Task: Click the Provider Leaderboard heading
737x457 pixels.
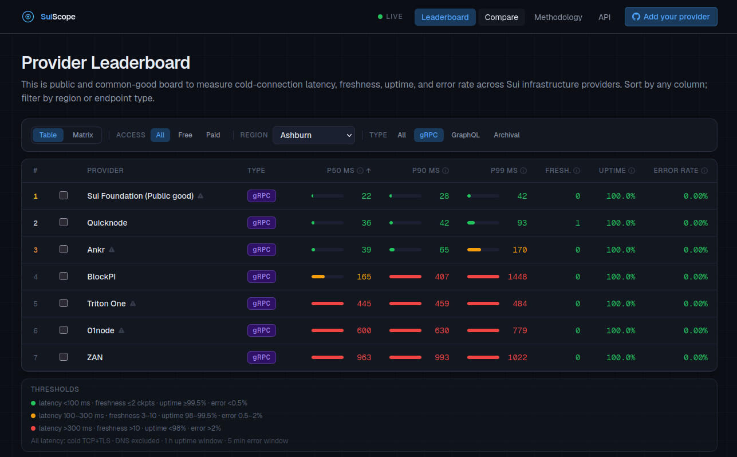Action: [x=106, y=62]
